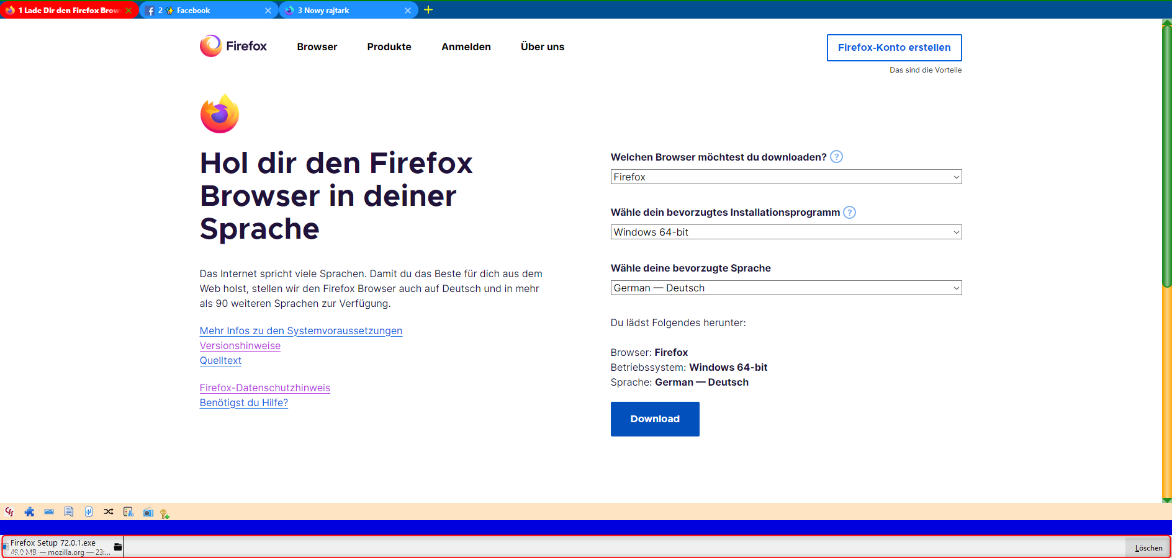Open a new tab with the plus button

pos(428,10)
